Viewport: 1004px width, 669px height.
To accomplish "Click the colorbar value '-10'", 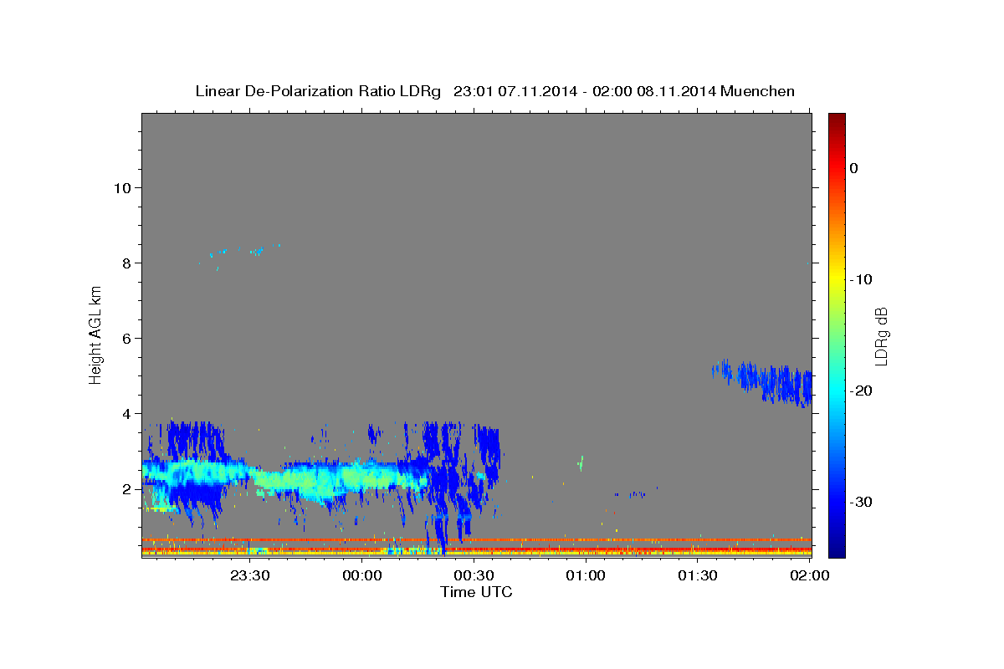I will pos(861,279).
